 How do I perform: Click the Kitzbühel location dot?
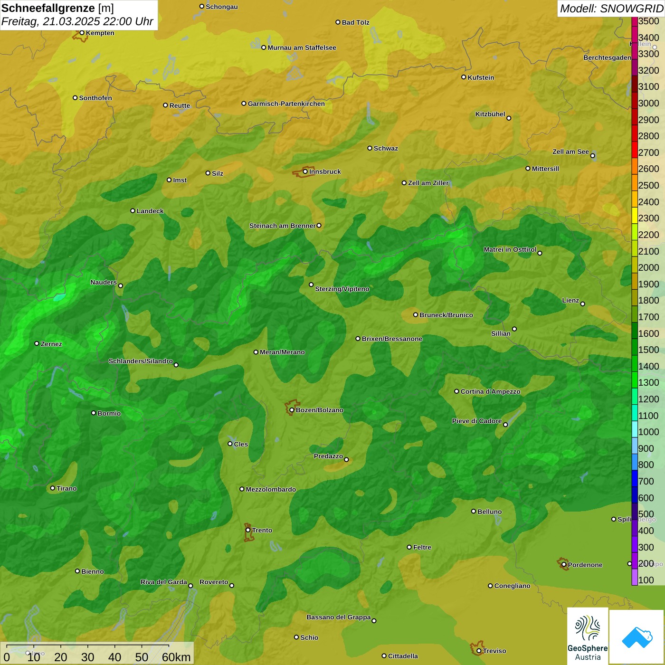pos(509,118)
